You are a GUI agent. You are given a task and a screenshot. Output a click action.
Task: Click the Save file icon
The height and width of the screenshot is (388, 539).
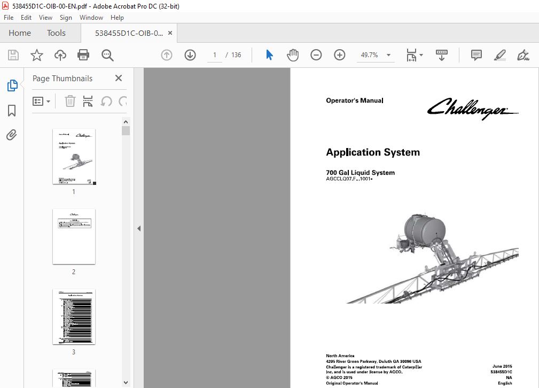click(13, 55)
